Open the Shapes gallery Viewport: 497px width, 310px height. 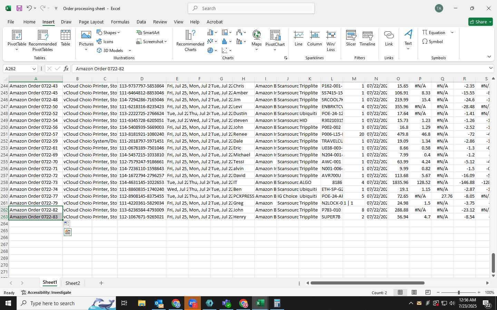(108, 32)
